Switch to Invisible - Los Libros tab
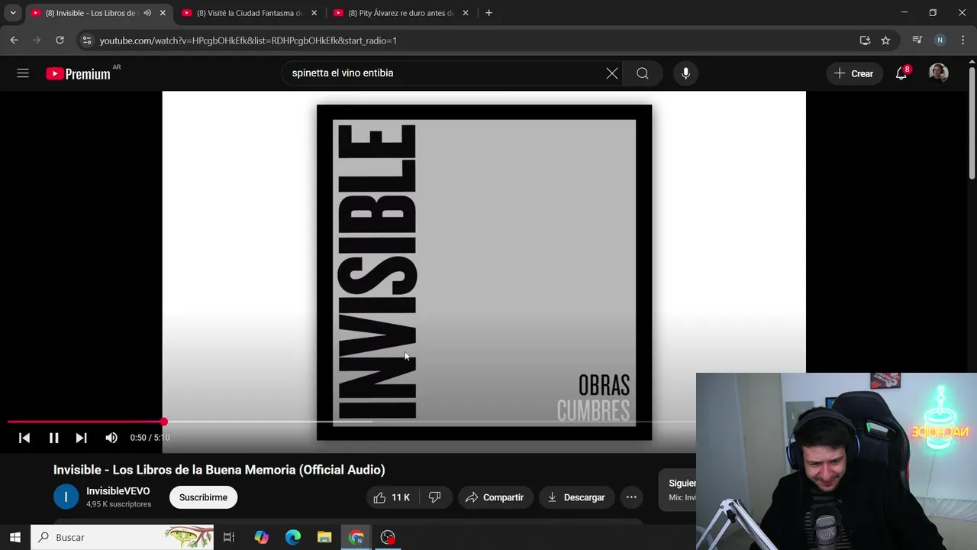Viewport: 977px width, 550px height. tap(90, 13)
